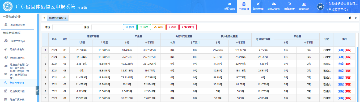
Task: Withdraw the 2024-06 report via 取回
Action: (x=348, y=64)
